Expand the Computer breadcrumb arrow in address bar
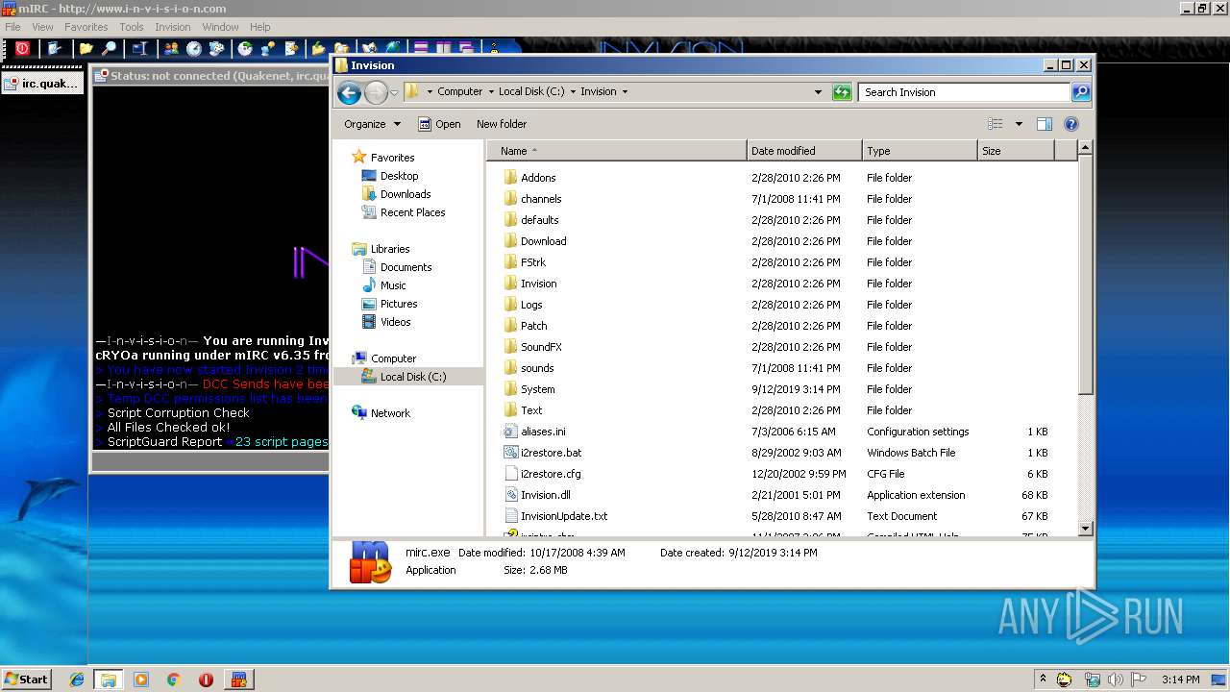The height and width of the screenshot is (692, 1230). pyautogui.click(x=490, y=92)
